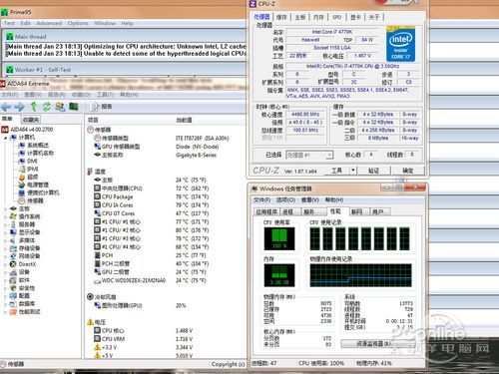Click 资源监视器 resource monitor button
This screenshot has height=374, width=499.
click(373, 343)
